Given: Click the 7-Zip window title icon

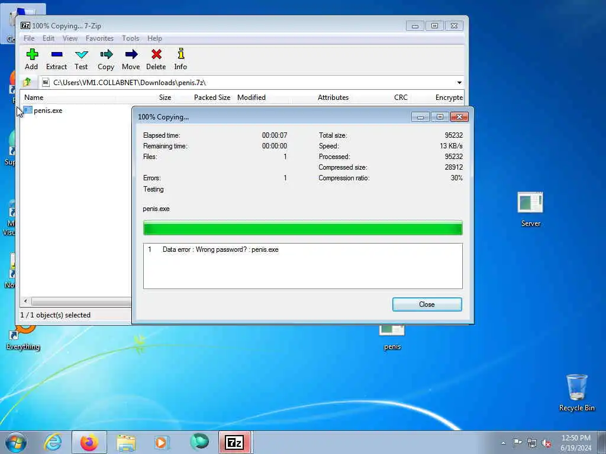Looking at the screenshot, I should coord(25,25).
